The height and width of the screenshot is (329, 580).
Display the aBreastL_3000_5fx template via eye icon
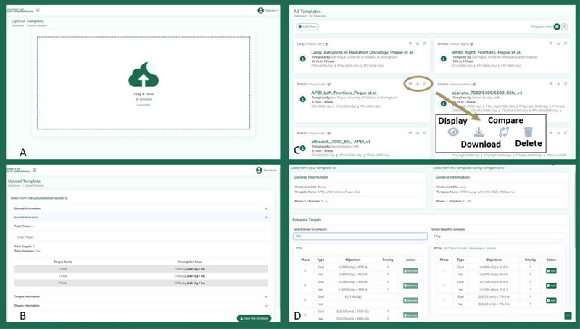pos(410,132)
